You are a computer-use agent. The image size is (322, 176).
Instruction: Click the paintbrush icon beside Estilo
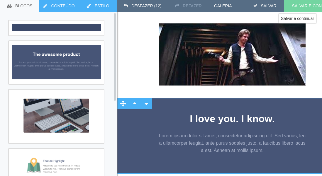pyautogui.click(x=89, y=6)
